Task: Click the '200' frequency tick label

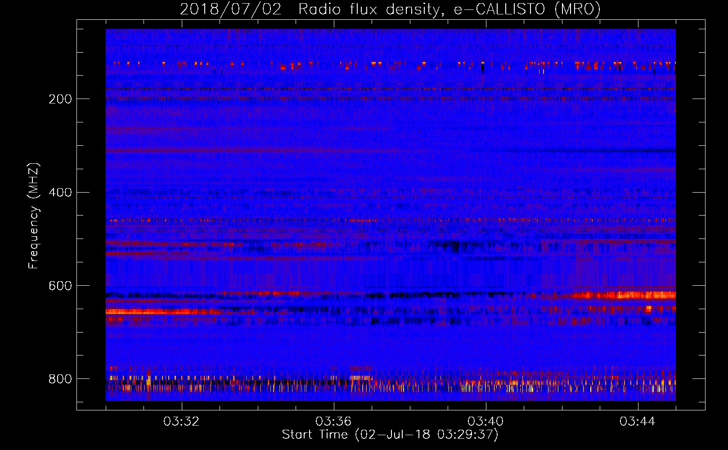Action: [60, 99]
